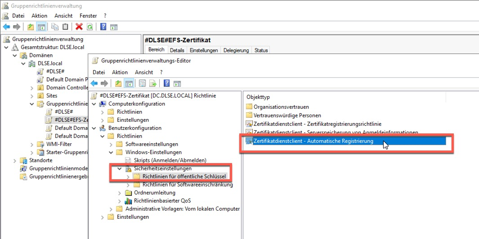Open Datei menu in the Editor window
479x239 pixels.
(98, 72)
